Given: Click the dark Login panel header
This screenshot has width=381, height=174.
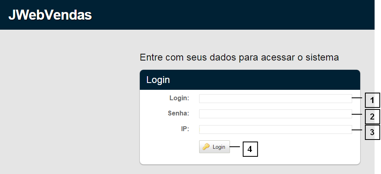Looking at the screenshot, I should [250, 80].
